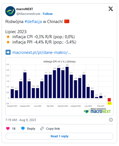Open the macroNEXT profile avatar
119x146 pixels.
[10, 11]
